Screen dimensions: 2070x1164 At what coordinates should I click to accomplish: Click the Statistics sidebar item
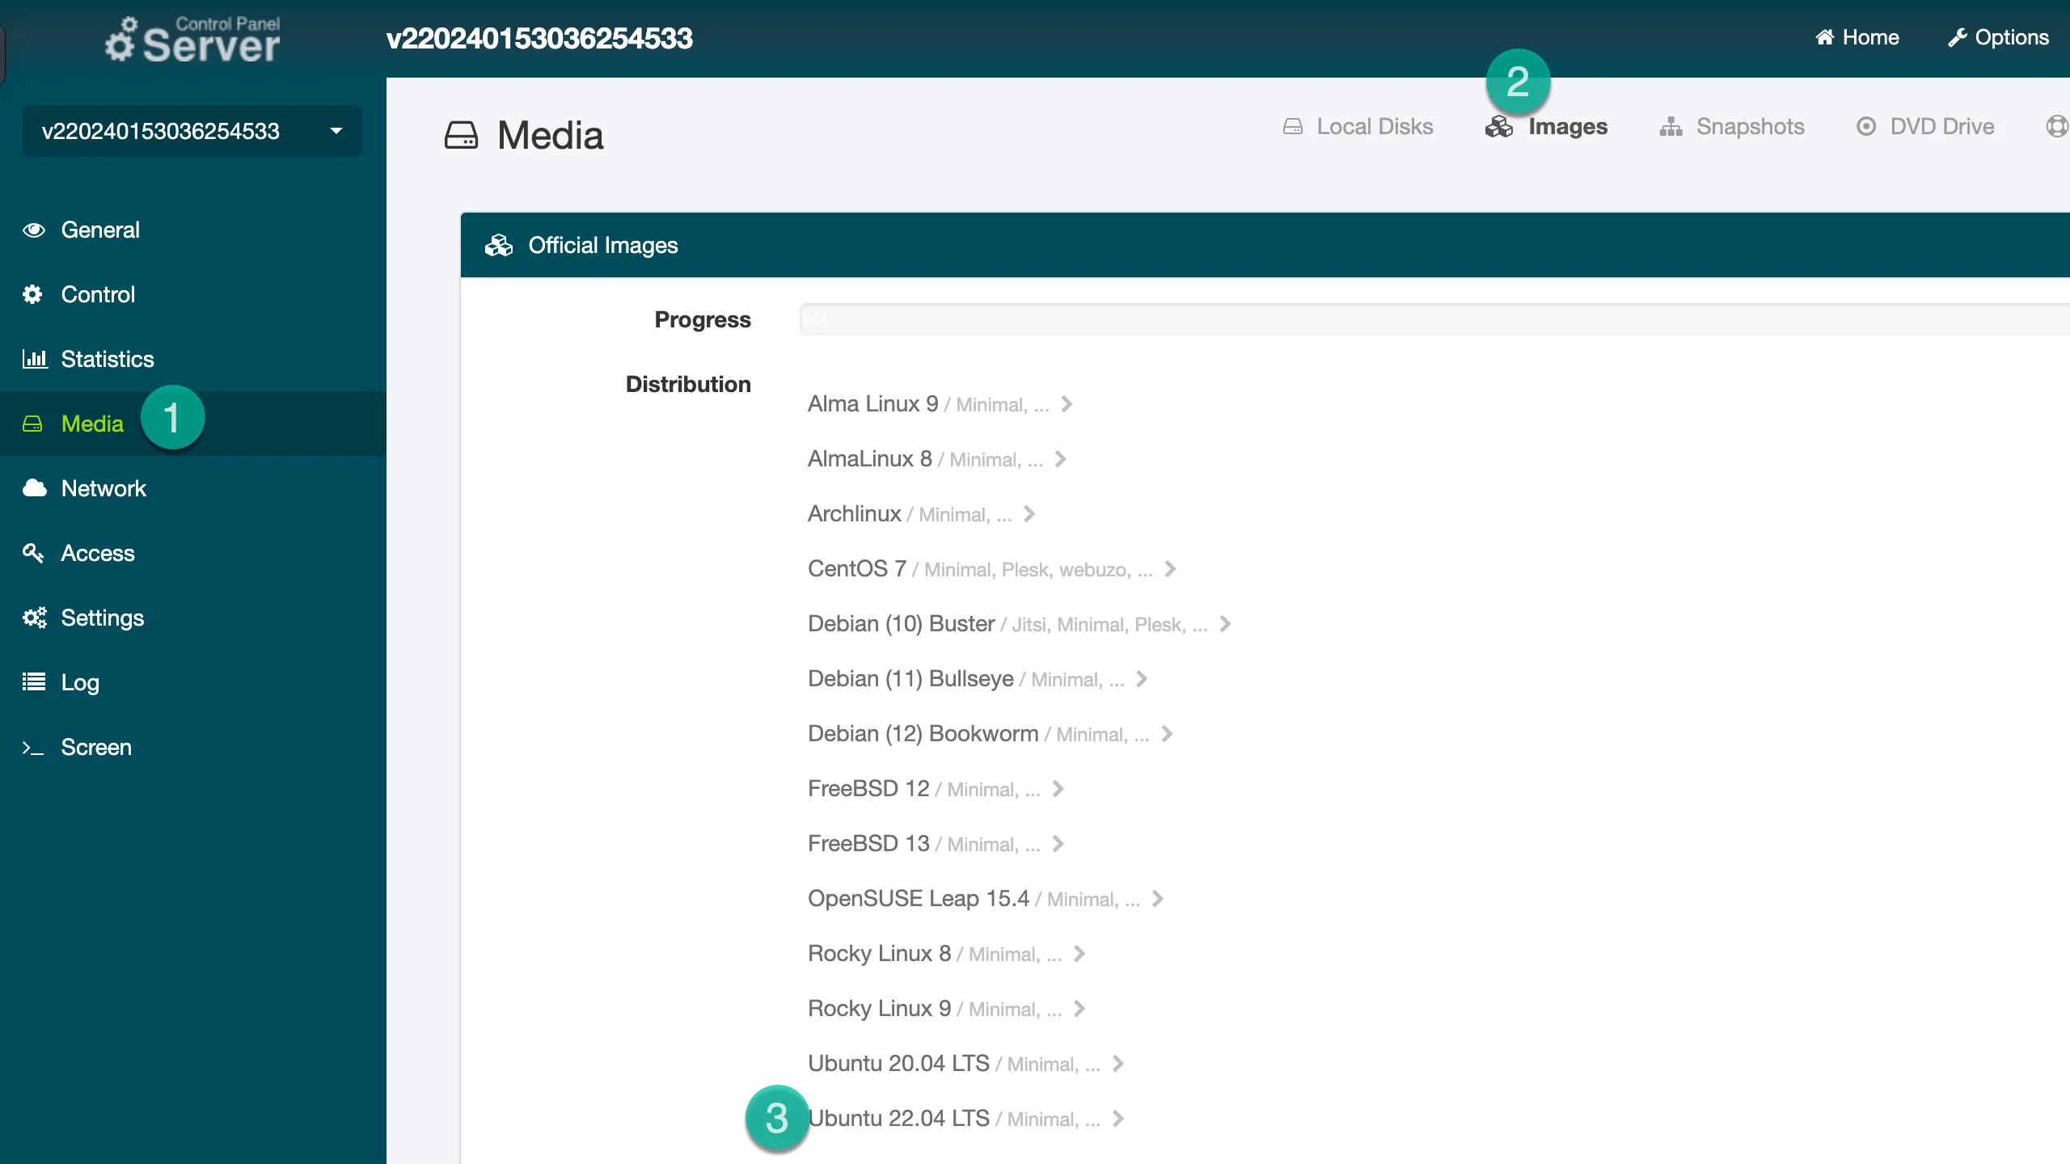108,358
